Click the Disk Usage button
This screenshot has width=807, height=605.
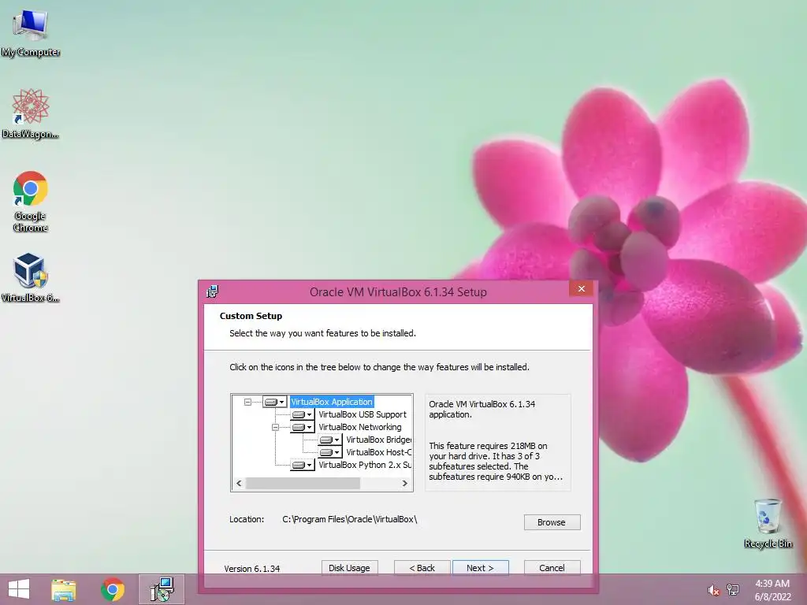tap(349, 568)
